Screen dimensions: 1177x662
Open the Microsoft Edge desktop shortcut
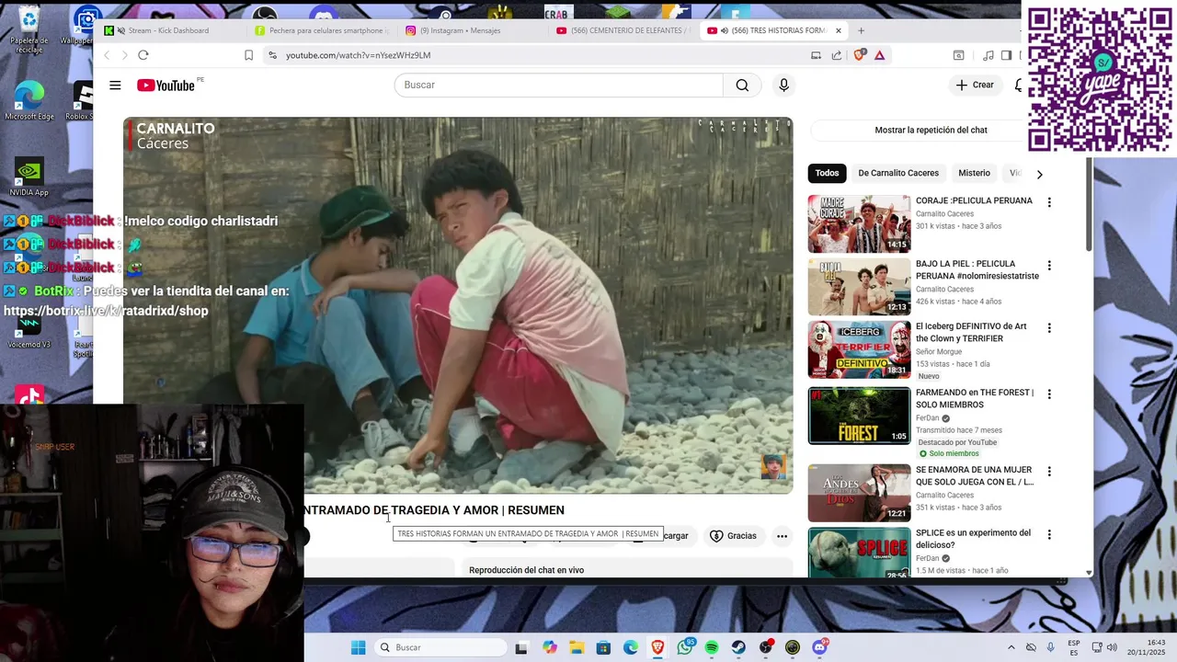tap(29, 101)
